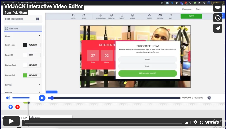Click the blue add layer plus button
The width and height of the screenshot is (226, 129).
tap(11, 107)
